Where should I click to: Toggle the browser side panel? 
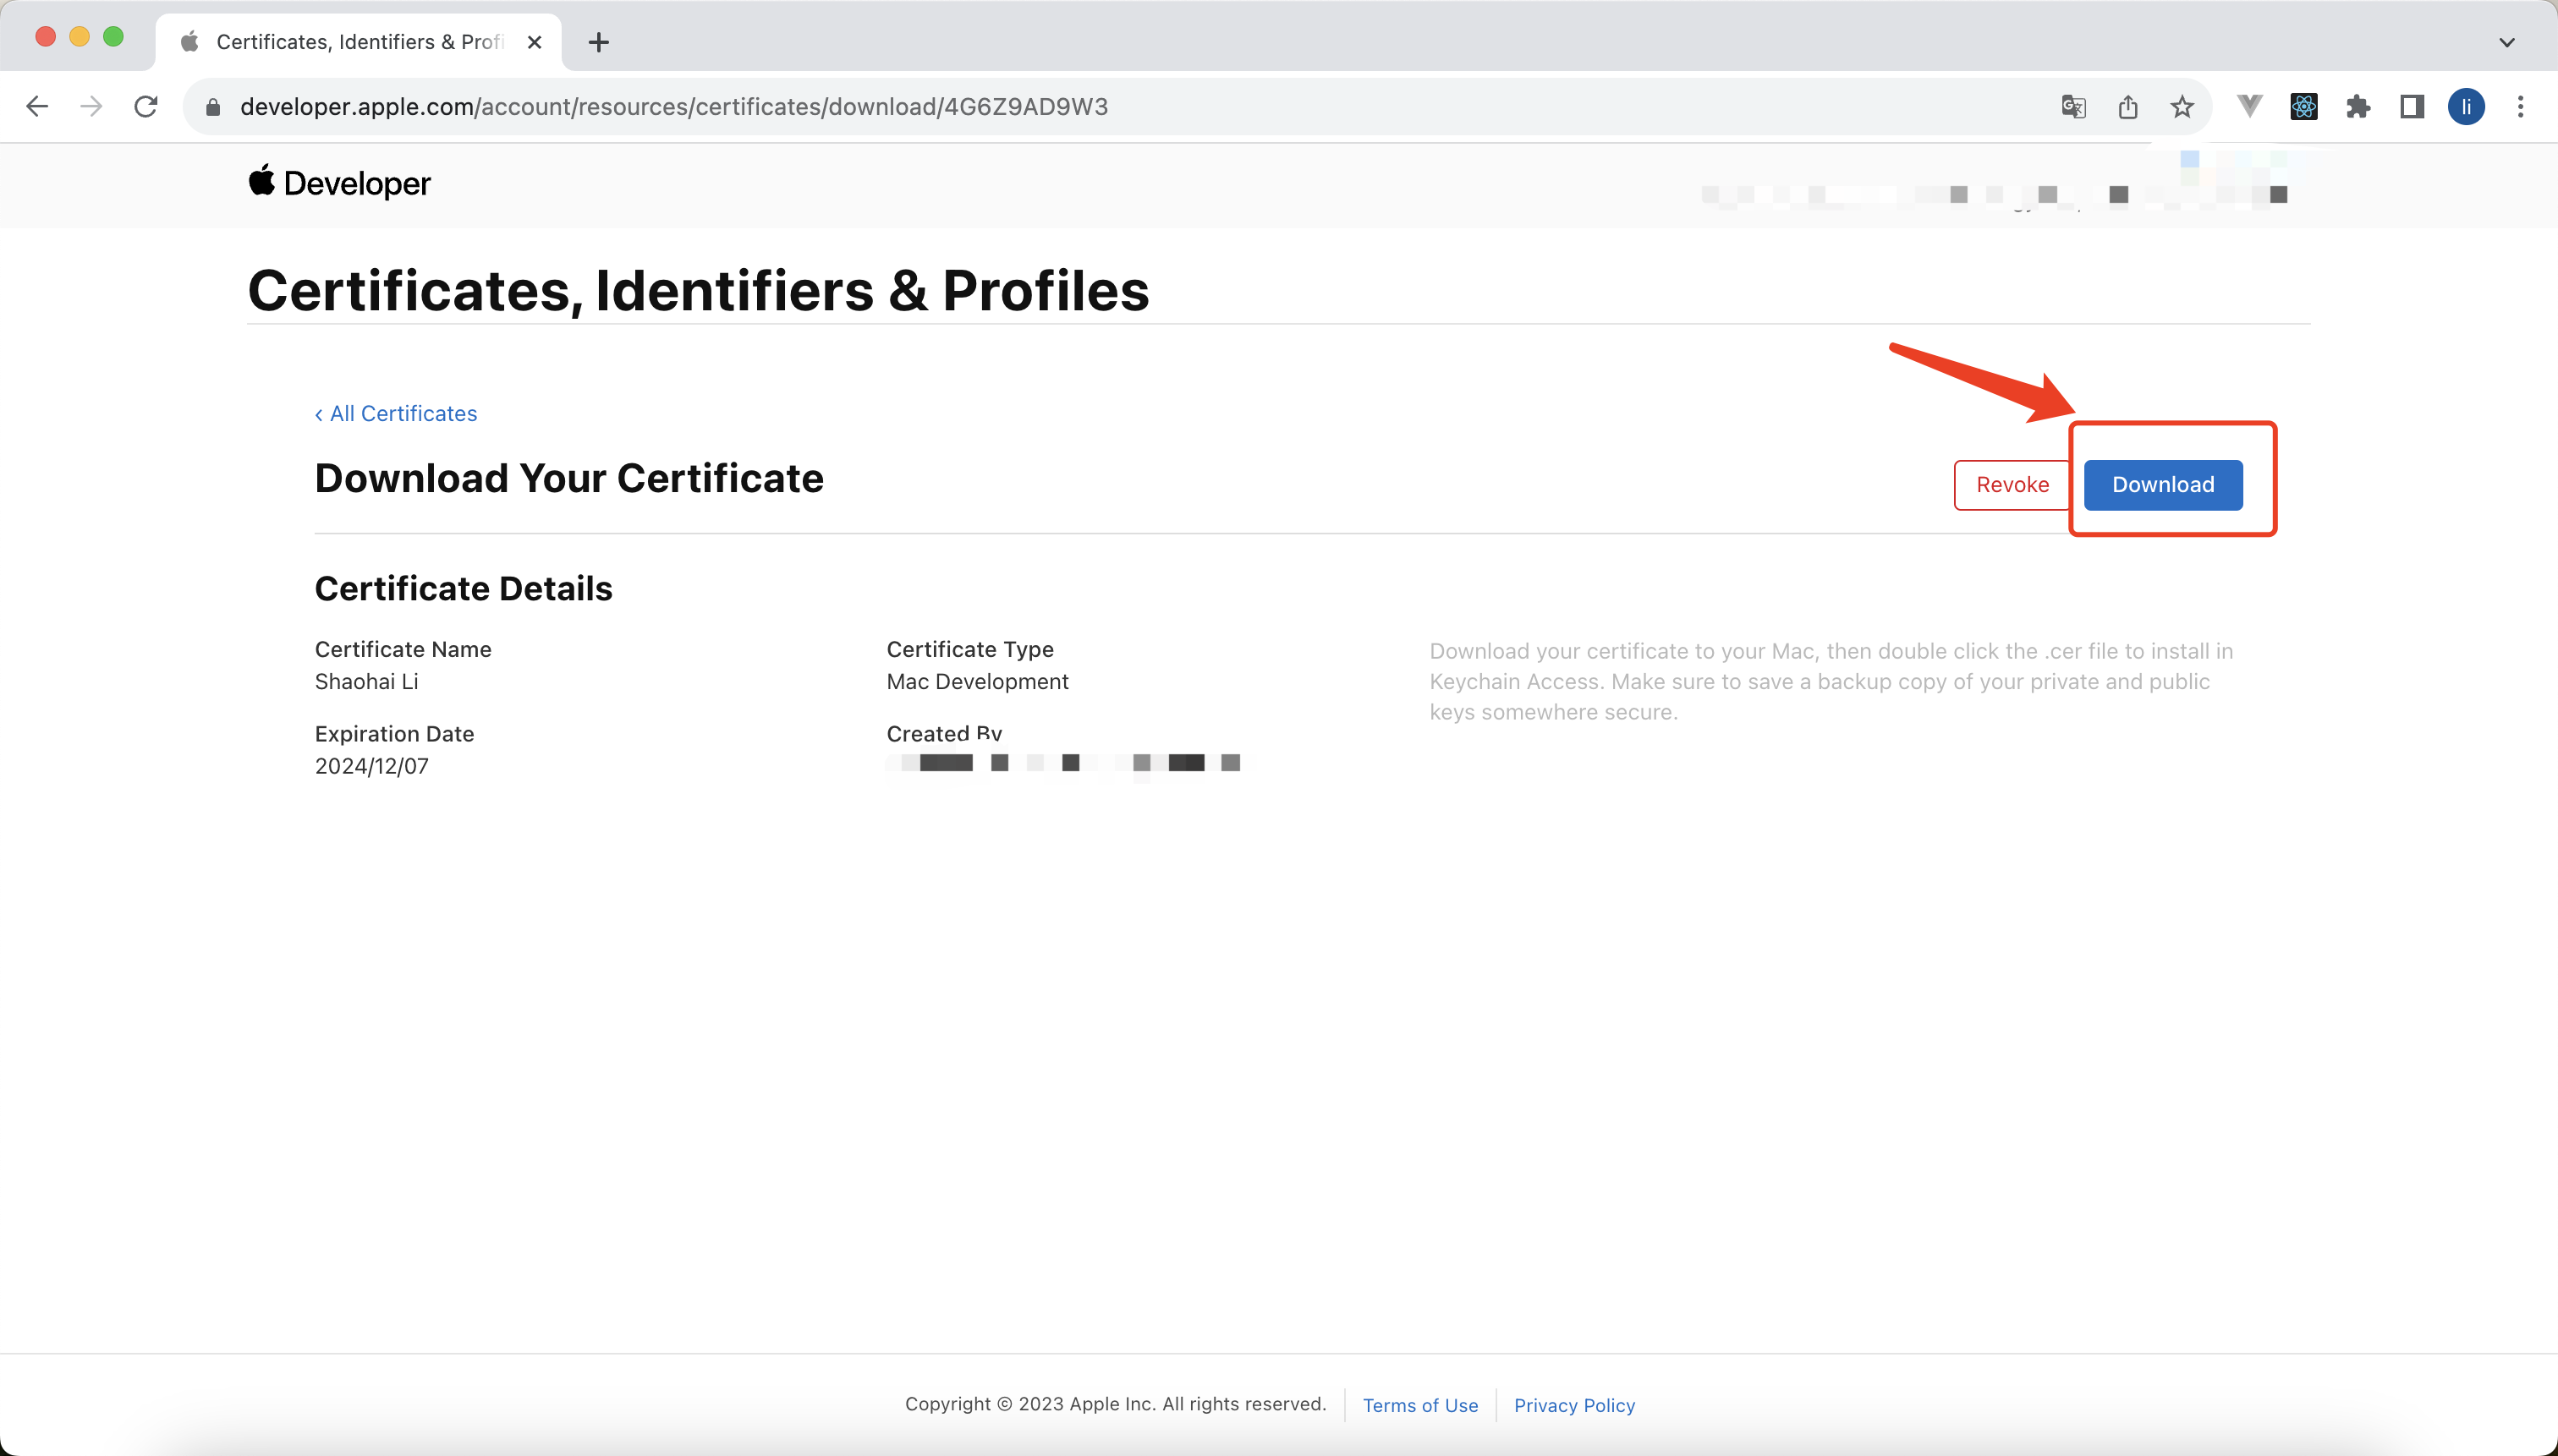(x=2412, y=106)
